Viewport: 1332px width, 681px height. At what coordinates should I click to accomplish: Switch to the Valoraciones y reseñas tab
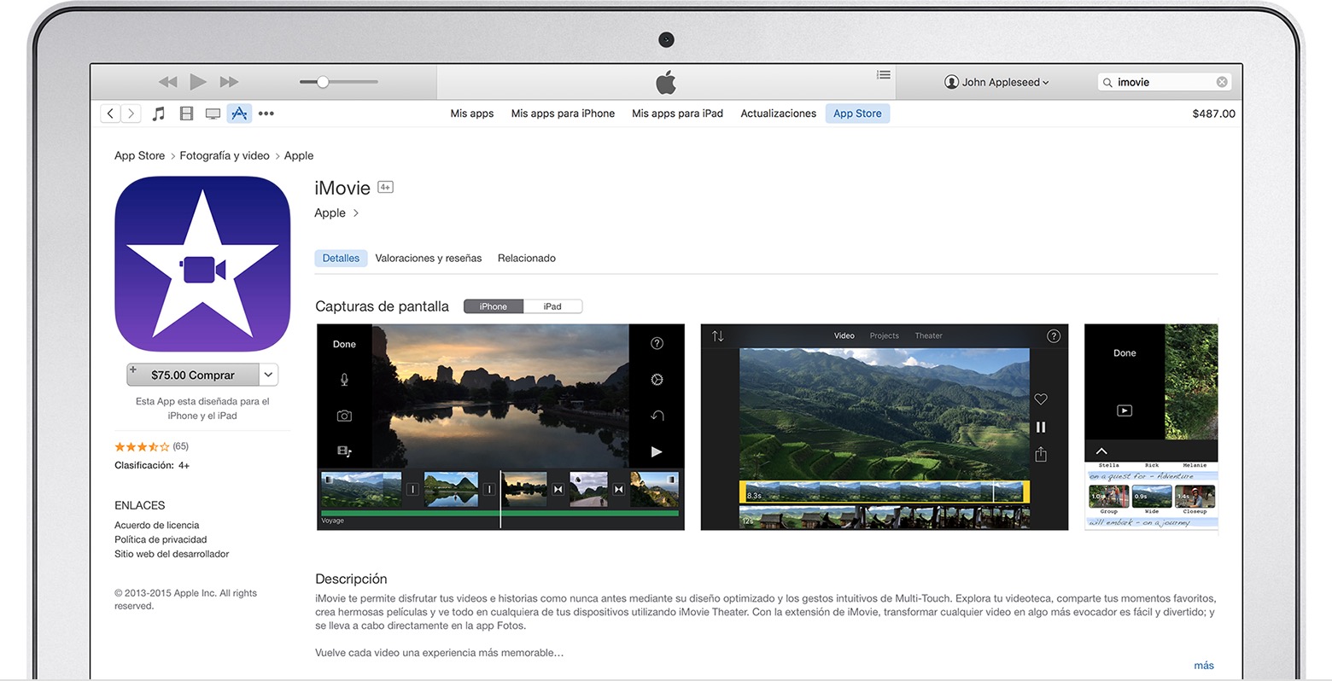tap(428, 258)
